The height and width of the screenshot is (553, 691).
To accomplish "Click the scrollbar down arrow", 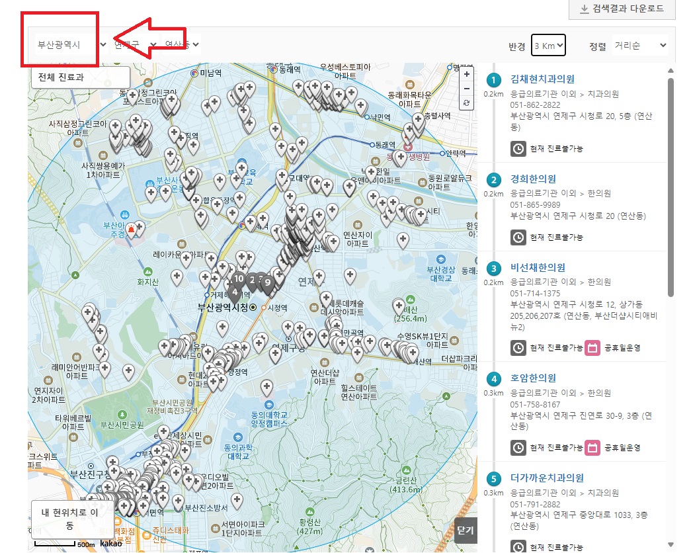I will pos(671,545).
